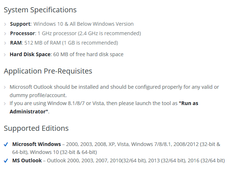Click the chevron bullet beside Support
This screenshot has height=171, width=236.
click(5, 24)
